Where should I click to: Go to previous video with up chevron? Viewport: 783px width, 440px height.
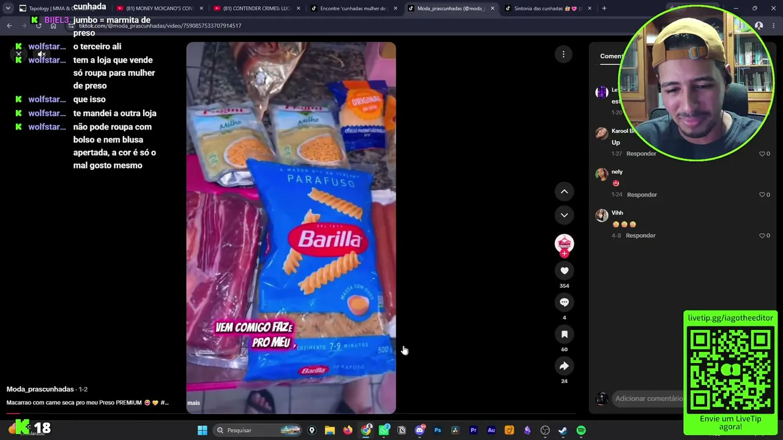[564, 192]
